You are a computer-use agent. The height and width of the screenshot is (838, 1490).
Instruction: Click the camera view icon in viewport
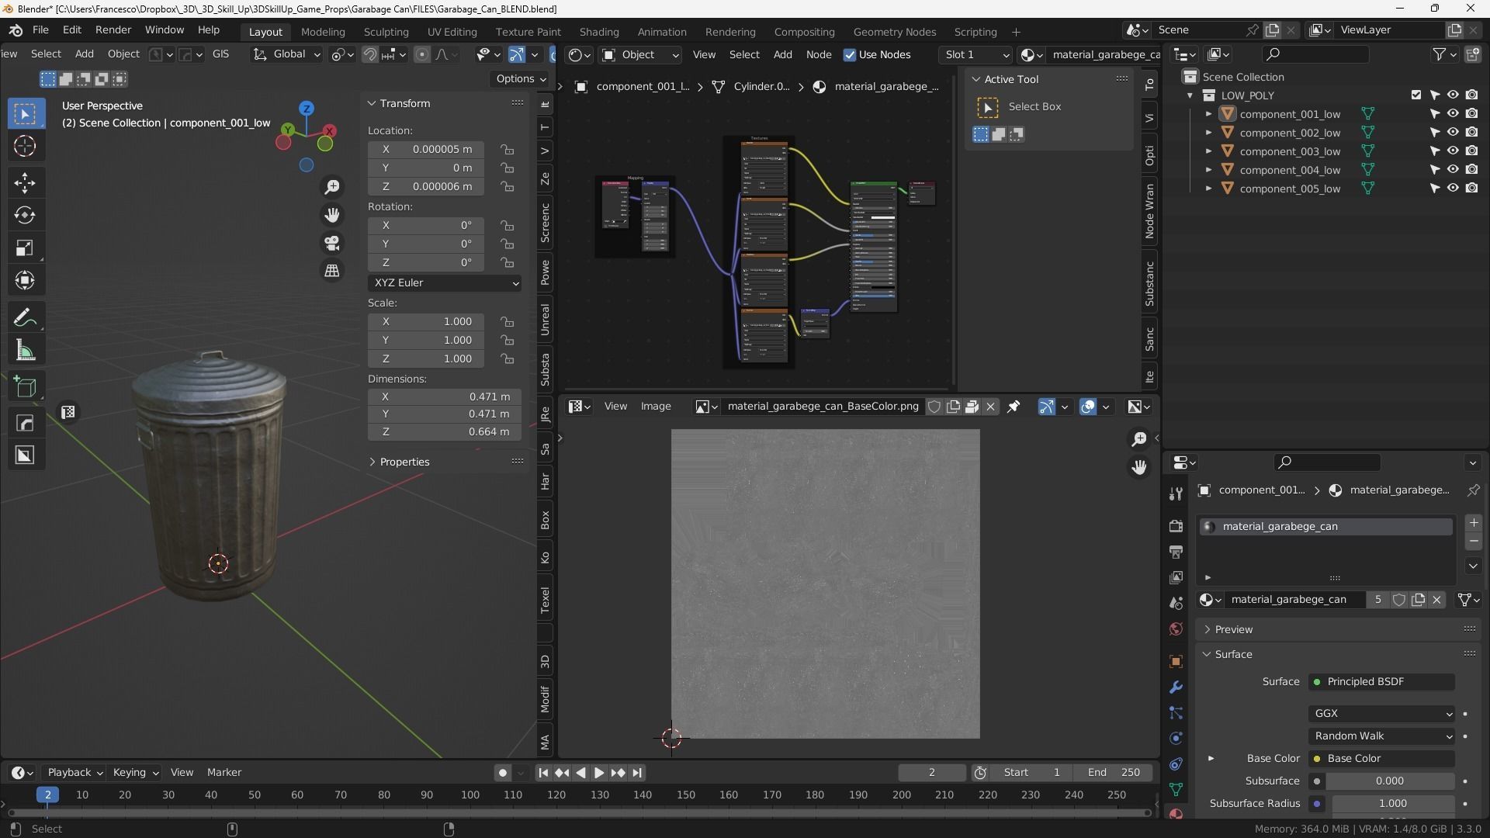pyautogui.click(x=332, y=243)
